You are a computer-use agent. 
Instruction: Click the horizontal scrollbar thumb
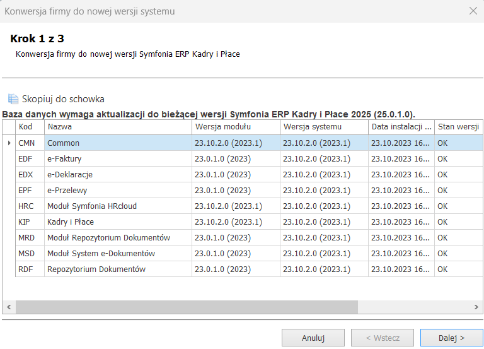[x=187, y=307]
